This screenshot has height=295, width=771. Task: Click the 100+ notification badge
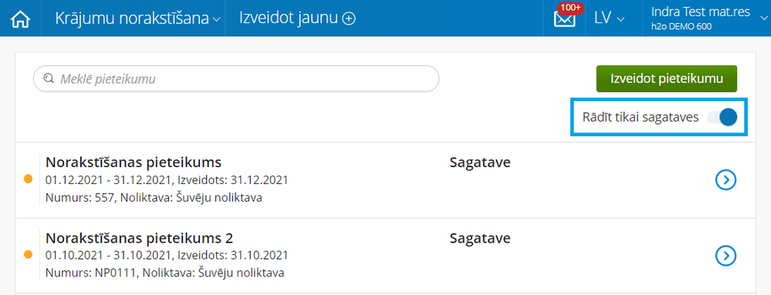click(570, 8)
